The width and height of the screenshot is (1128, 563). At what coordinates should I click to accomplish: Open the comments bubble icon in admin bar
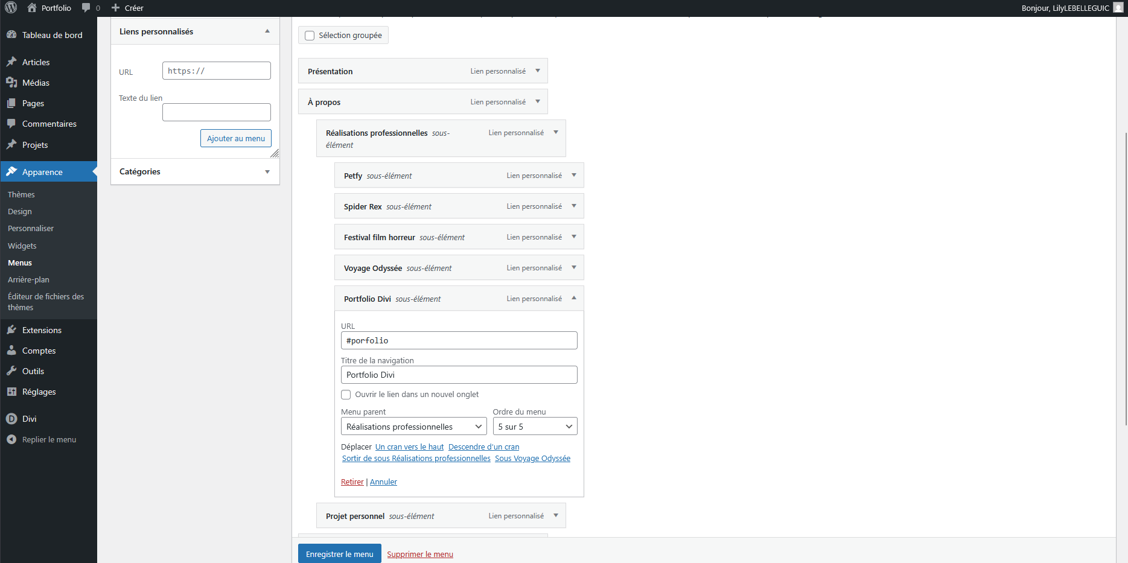(86, 8)
